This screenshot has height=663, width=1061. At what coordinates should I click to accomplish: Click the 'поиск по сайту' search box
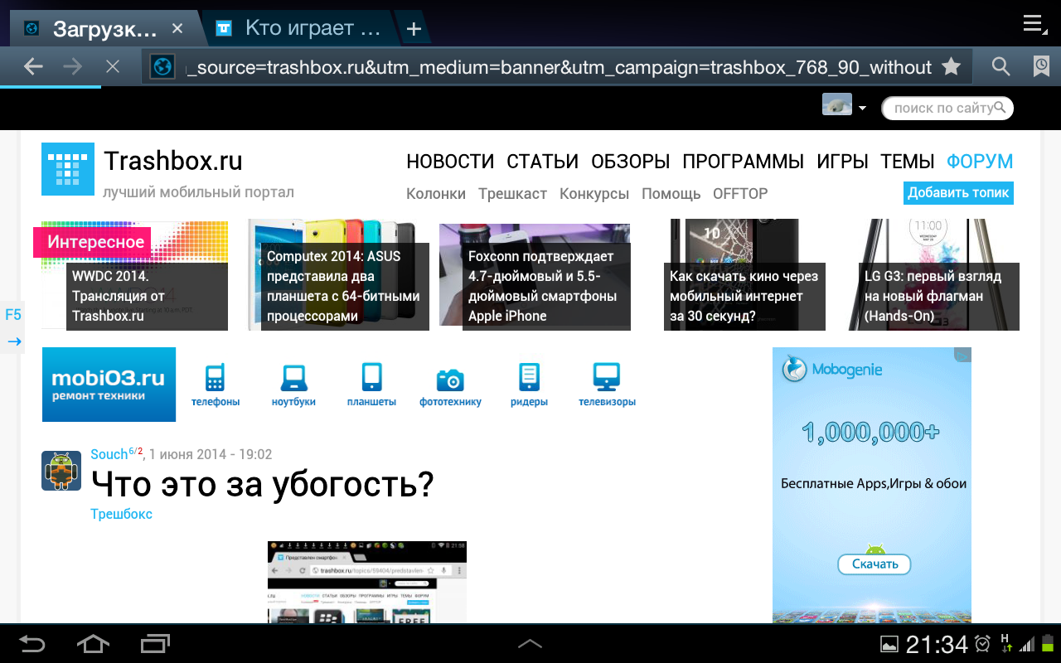947,108
